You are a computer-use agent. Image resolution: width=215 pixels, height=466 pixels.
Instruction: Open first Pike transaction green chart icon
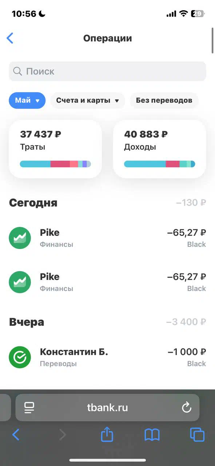click(x=20, y=238)
